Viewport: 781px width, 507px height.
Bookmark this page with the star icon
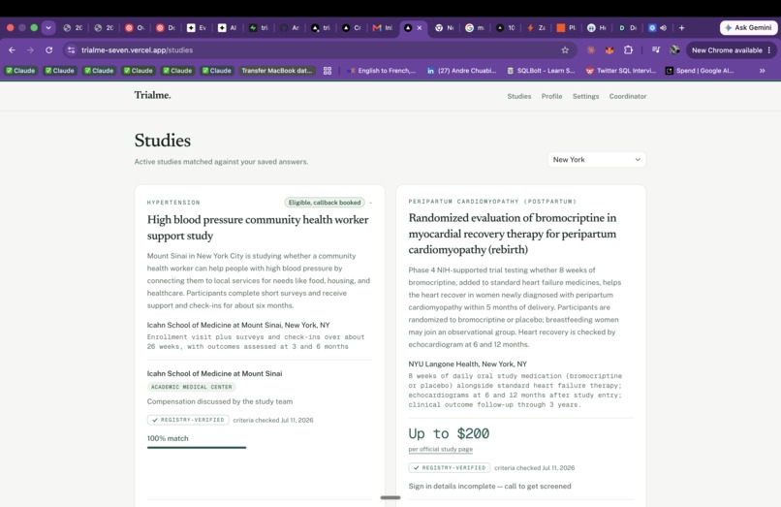565,49
